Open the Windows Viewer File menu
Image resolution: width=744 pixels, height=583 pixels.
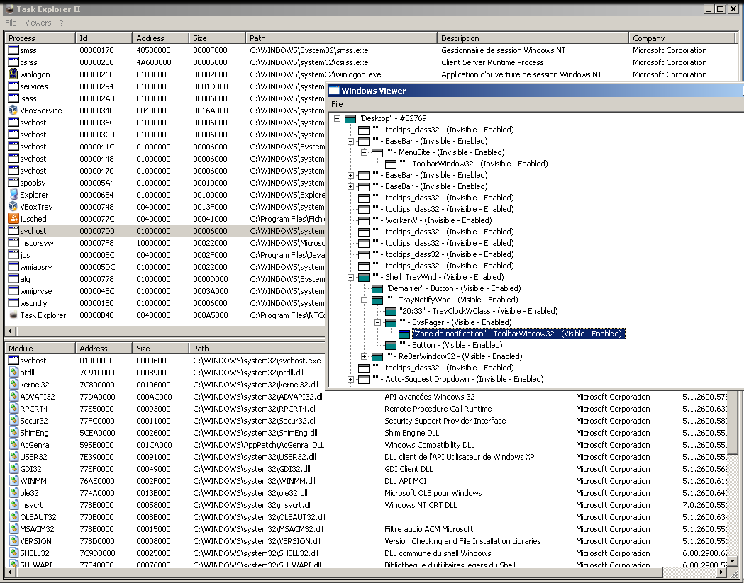coord(338,104)
